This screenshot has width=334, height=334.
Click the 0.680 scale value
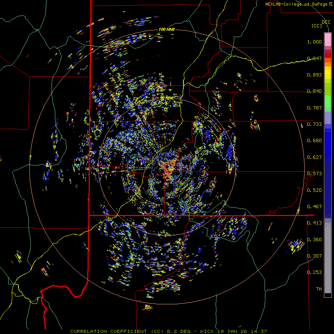click(314, 141)
